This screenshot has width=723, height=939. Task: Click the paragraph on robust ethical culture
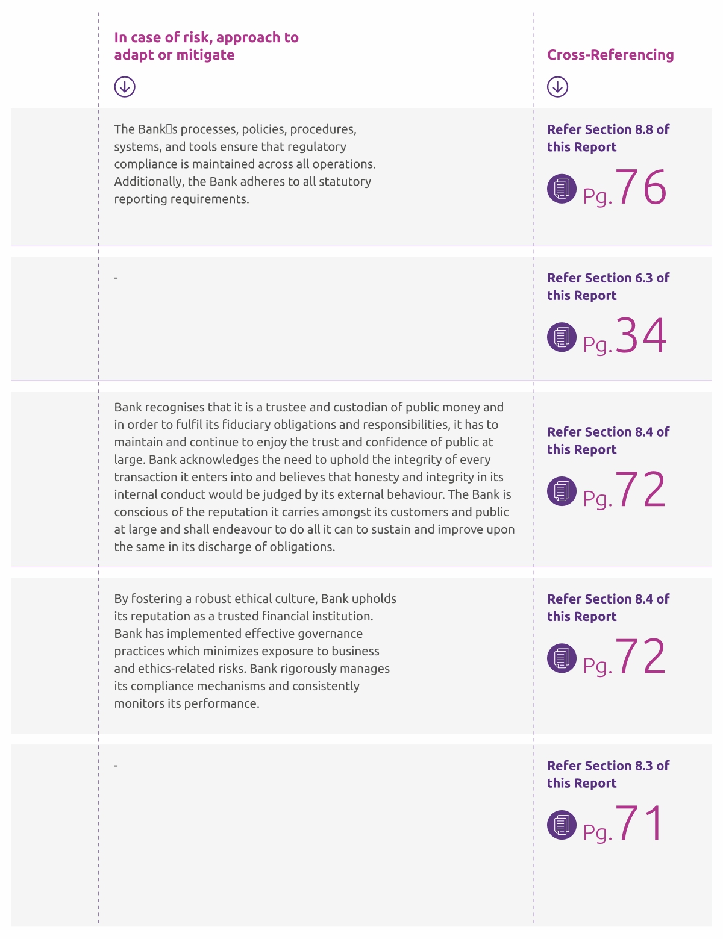coord(255,651)
